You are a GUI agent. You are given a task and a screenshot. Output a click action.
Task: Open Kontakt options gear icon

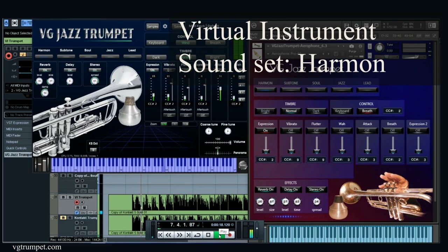tap(356, 26)
